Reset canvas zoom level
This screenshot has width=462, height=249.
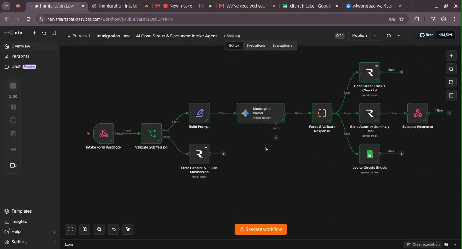(x=114, y=229)
